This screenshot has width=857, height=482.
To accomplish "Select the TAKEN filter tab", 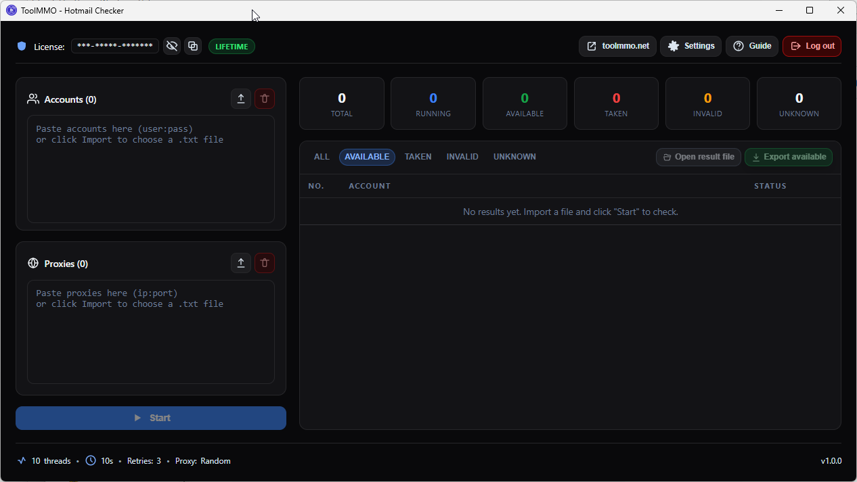I will pyautogui.click(x=418, y=157).
